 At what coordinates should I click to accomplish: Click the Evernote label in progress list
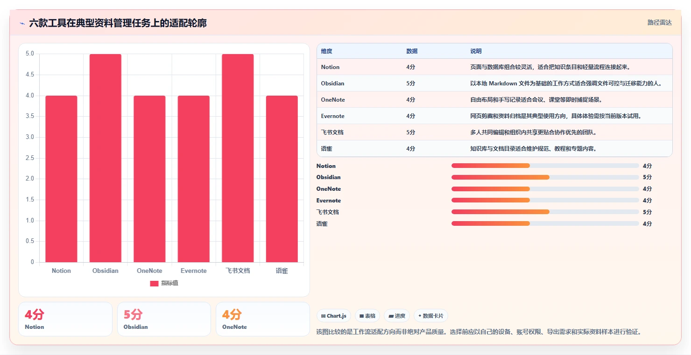(x=329, y=201)
